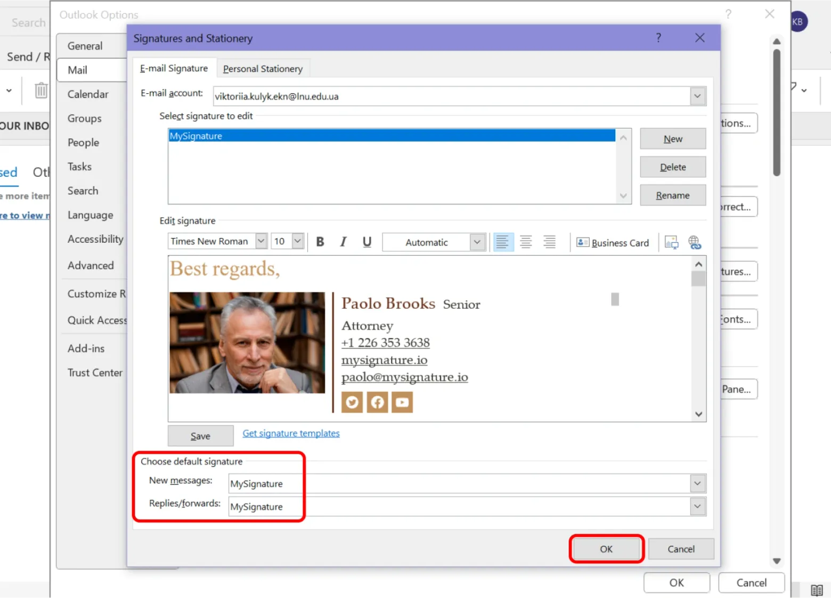Insert hyperlink into signature
831x598 pixels.
coord(695,243)
